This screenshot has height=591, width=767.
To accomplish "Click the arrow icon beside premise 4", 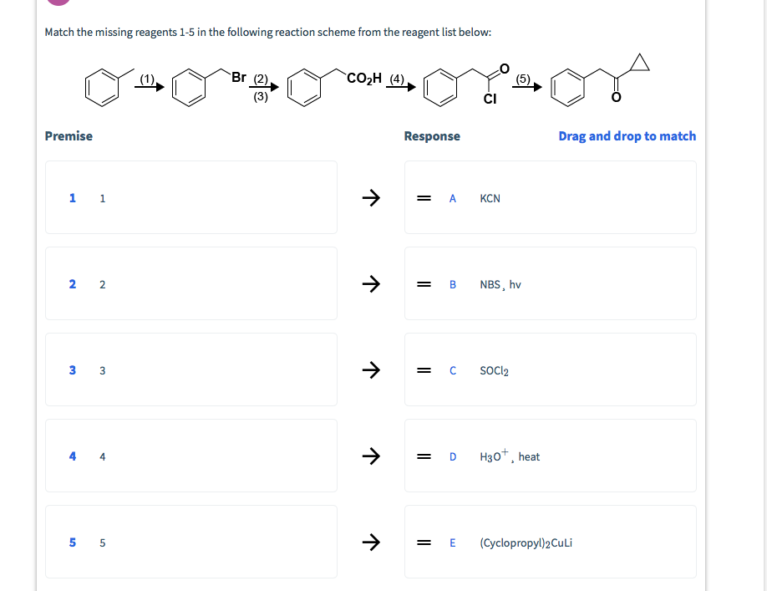I will (370, 456).
